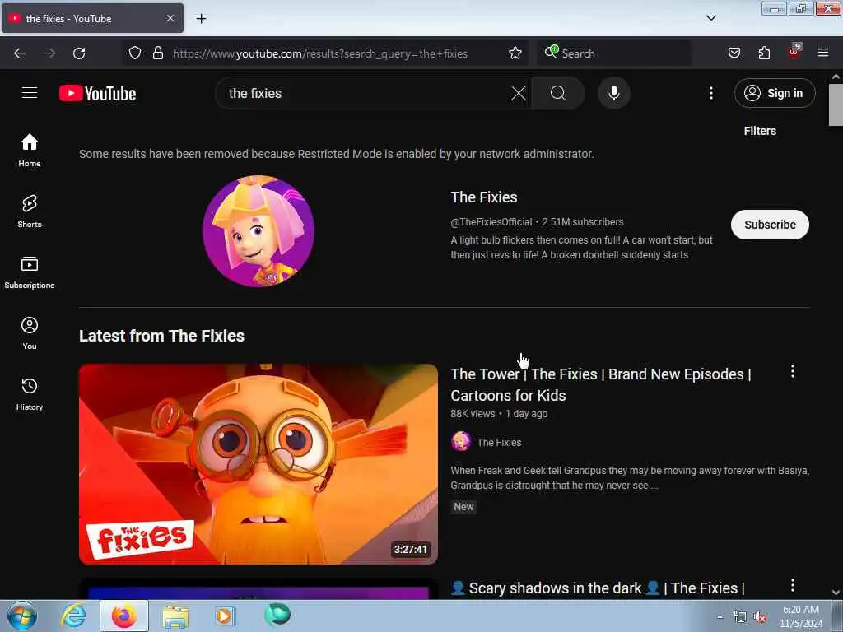This screenshot has height=632, width=843.
Task: Open options for Scary shadows video
Action: 793,585
